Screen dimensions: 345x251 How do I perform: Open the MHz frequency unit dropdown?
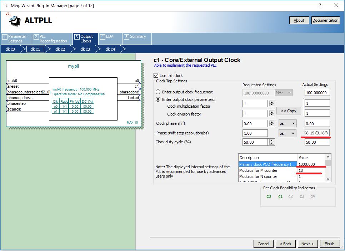[284, 93]
